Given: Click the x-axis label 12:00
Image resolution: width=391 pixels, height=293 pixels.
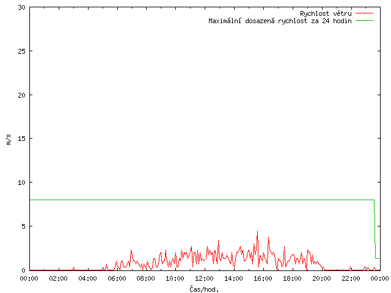Looking at the screenshot, I should pyautogui.click(x=205, y=278).
